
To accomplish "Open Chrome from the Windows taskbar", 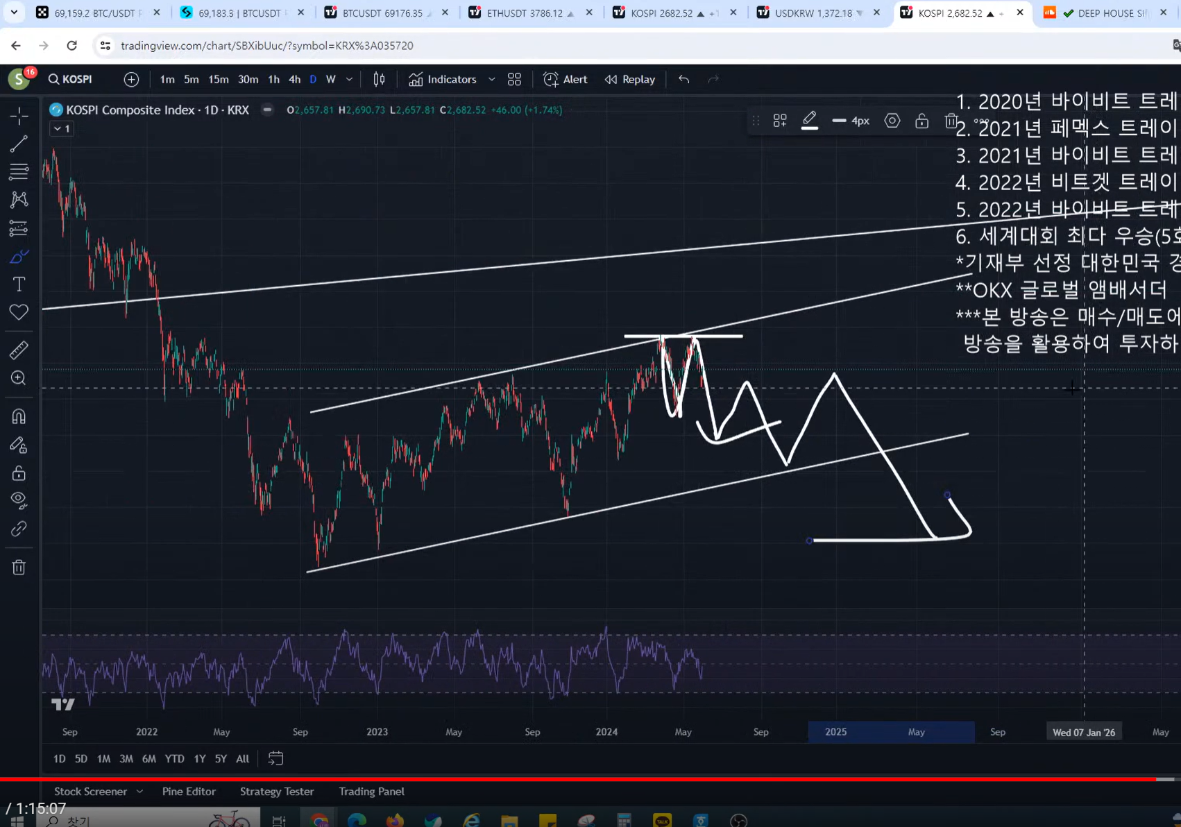I will (320, 820).
